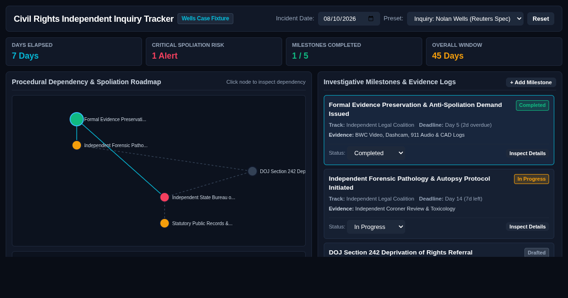Viewport: 568px width, 298px height.
Task: Open Status dropdown for Formal Evidence Preservation
Action: [x=376, y=153]
